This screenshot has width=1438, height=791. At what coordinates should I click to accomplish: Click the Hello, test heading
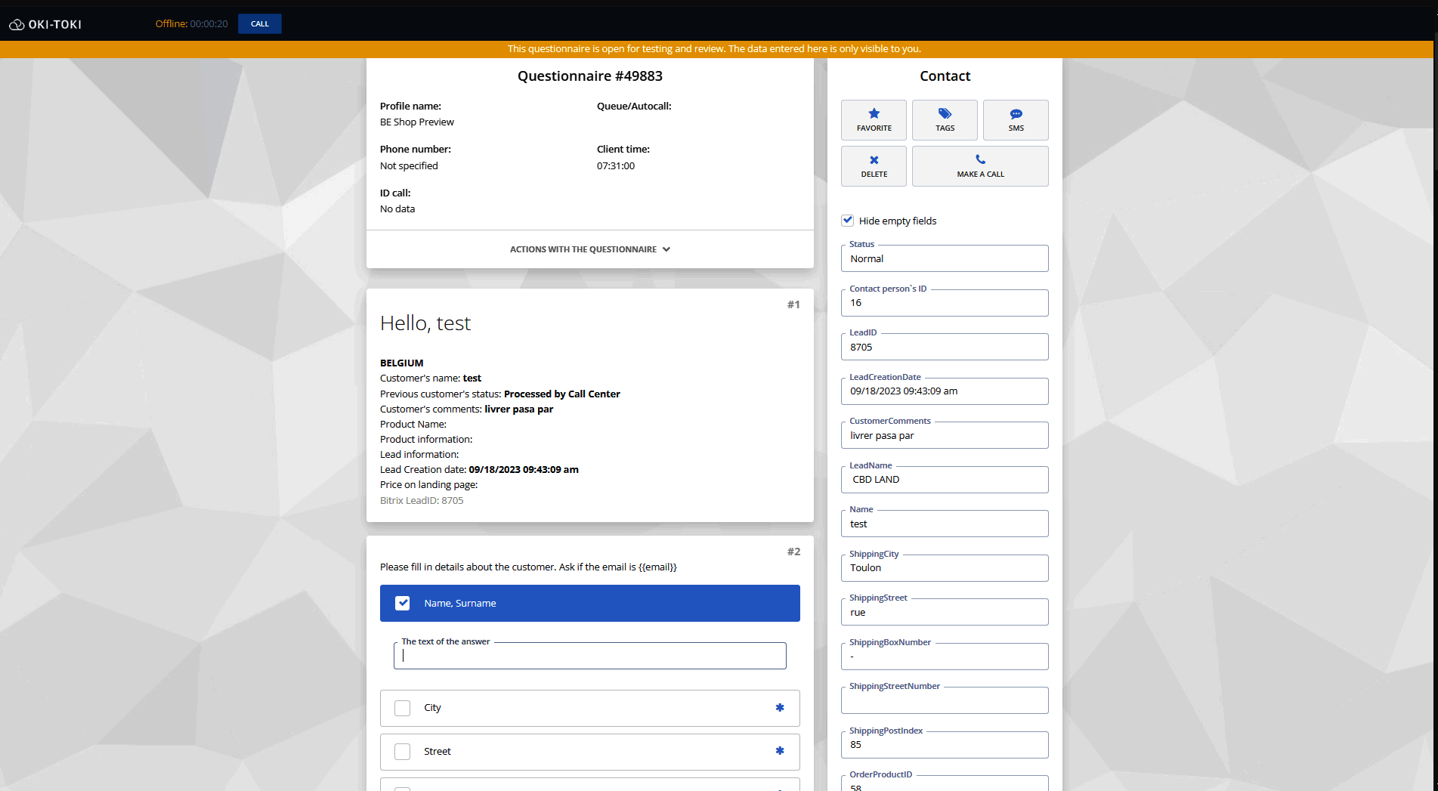(x=425, y=323)
